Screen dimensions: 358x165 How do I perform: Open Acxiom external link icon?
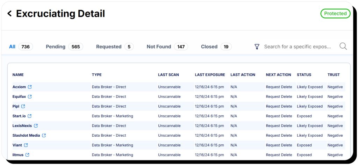click(x=30, y=87)
